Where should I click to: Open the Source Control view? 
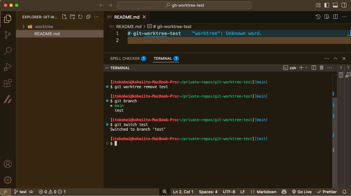point(7,35)
